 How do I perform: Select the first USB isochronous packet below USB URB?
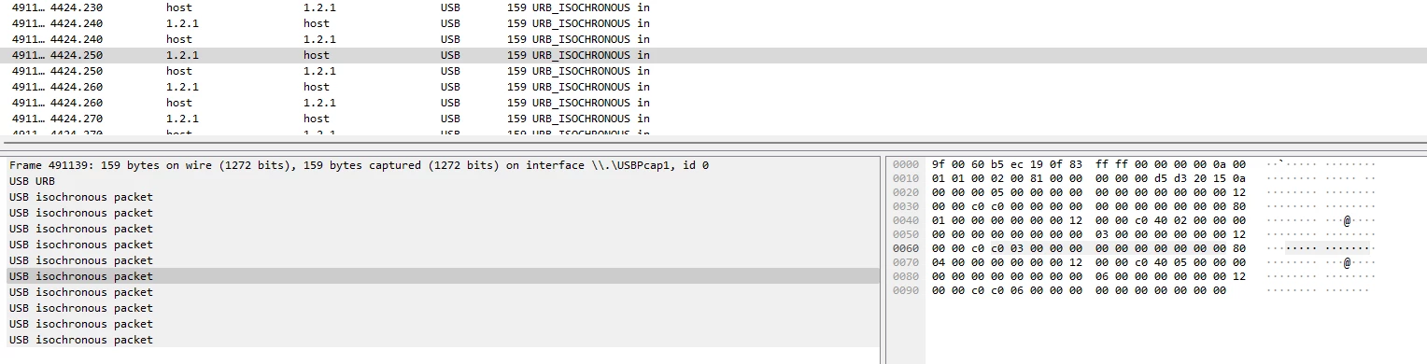pos(443,197)
